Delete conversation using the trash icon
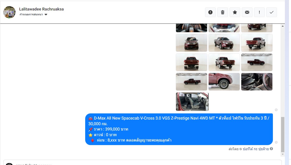This screenshot has height=165, width=291. tap(222, 12)
